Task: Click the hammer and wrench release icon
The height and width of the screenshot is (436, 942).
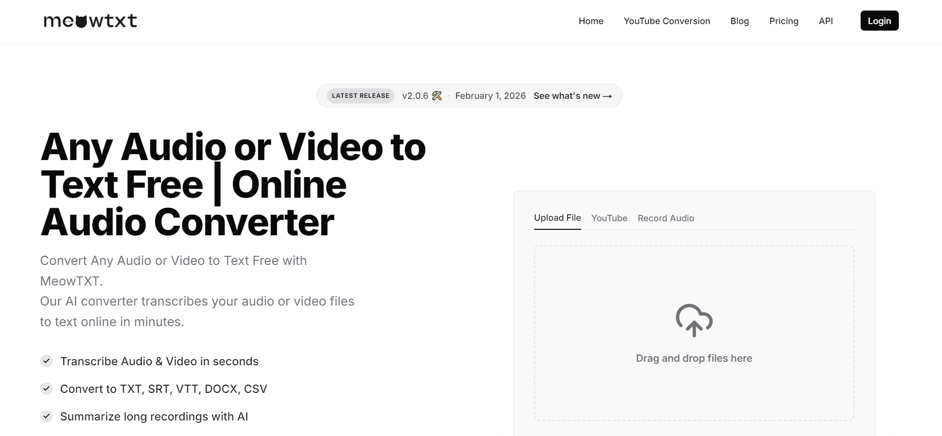Action: coord(437,96)
